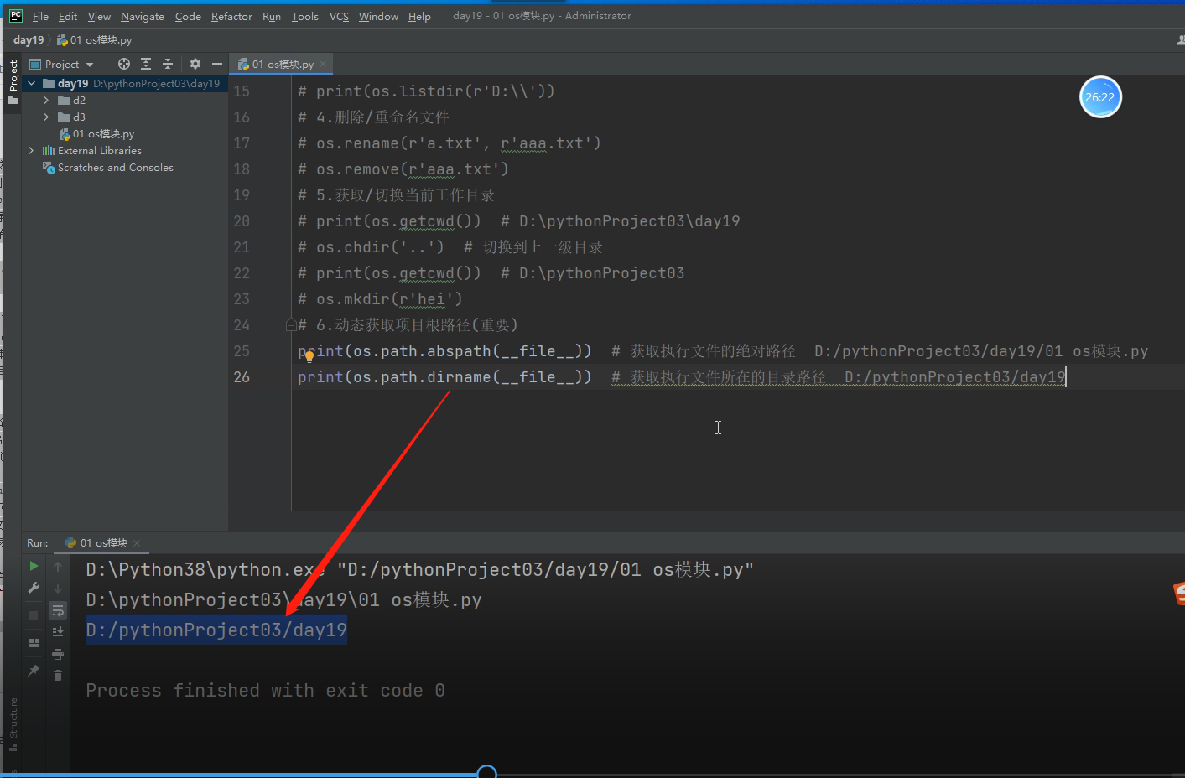Open the File menu

(x=40, y=16)
